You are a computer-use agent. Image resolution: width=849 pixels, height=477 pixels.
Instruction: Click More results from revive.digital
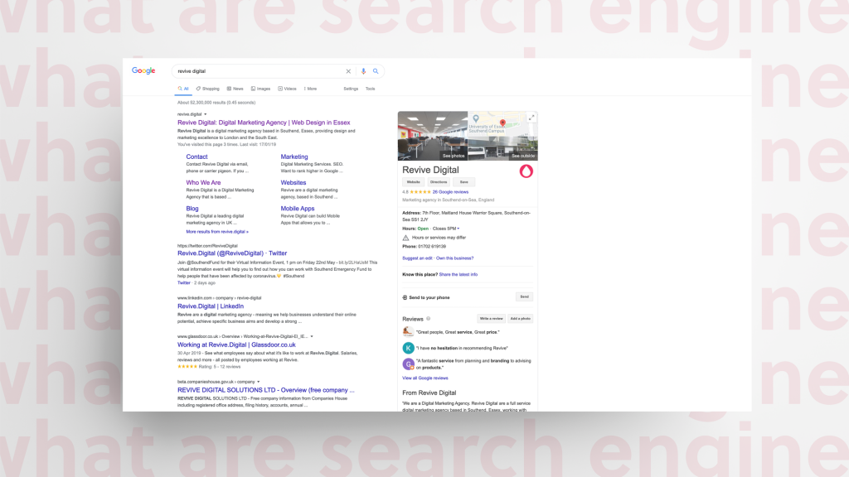tap(217, 232)
